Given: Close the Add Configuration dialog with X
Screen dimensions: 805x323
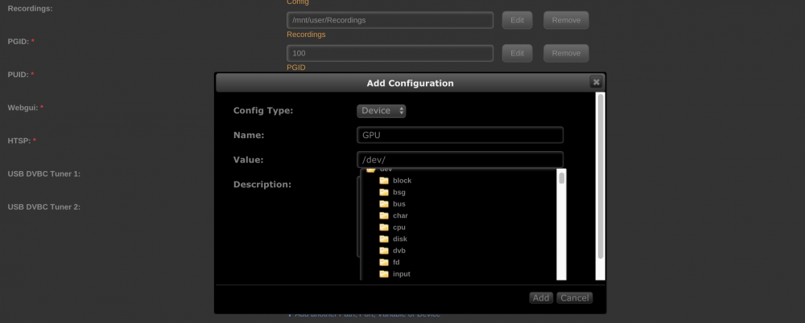Looking at the screenshot, I should coord(596,82).
